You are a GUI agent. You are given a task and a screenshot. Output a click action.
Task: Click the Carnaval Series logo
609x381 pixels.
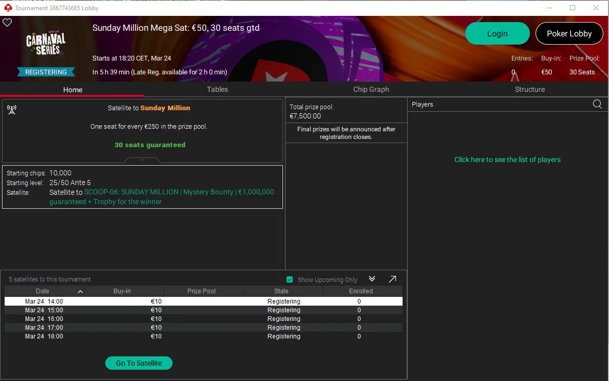coord(46,43)
